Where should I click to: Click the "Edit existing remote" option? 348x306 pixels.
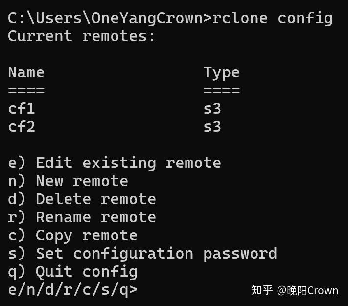pyautogui.click(x=115, y=163)
